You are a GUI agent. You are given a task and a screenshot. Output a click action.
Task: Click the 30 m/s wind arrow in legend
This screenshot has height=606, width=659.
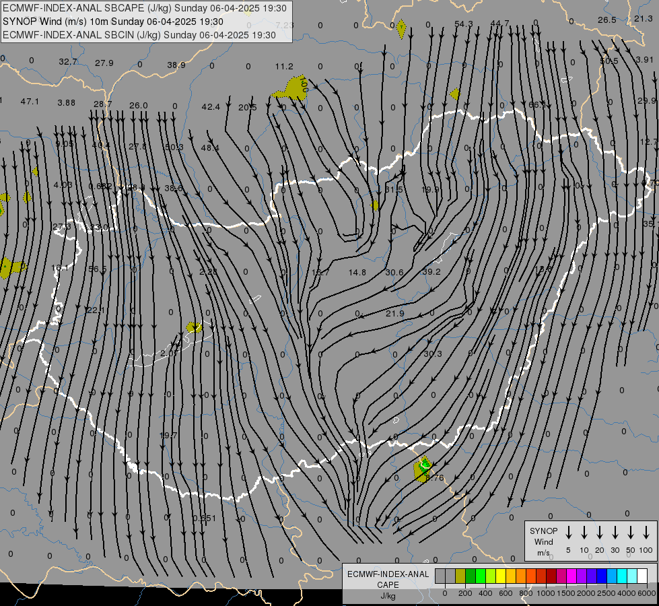[x=615, y=533]
